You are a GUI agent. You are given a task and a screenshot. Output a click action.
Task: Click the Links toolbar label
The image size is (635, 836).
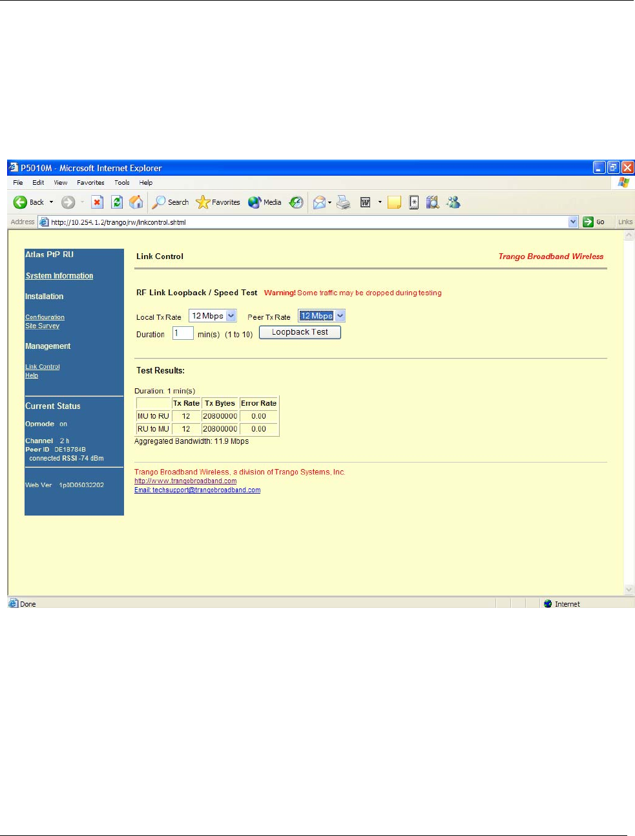coord(625,222)
